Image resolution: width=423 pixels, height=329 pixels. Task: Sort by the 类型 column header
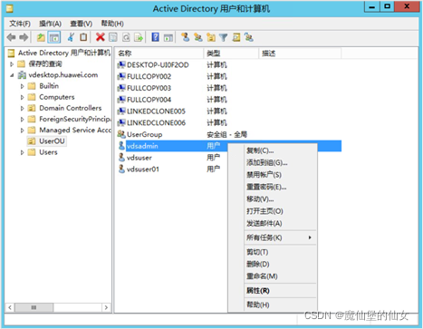[231, 53]
